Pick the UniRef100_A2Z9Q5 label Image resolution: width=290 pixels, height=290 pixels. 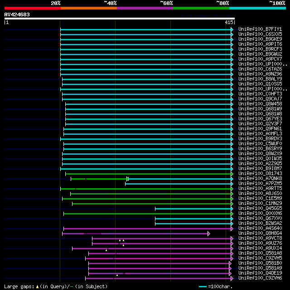click(x=260, y=164)
